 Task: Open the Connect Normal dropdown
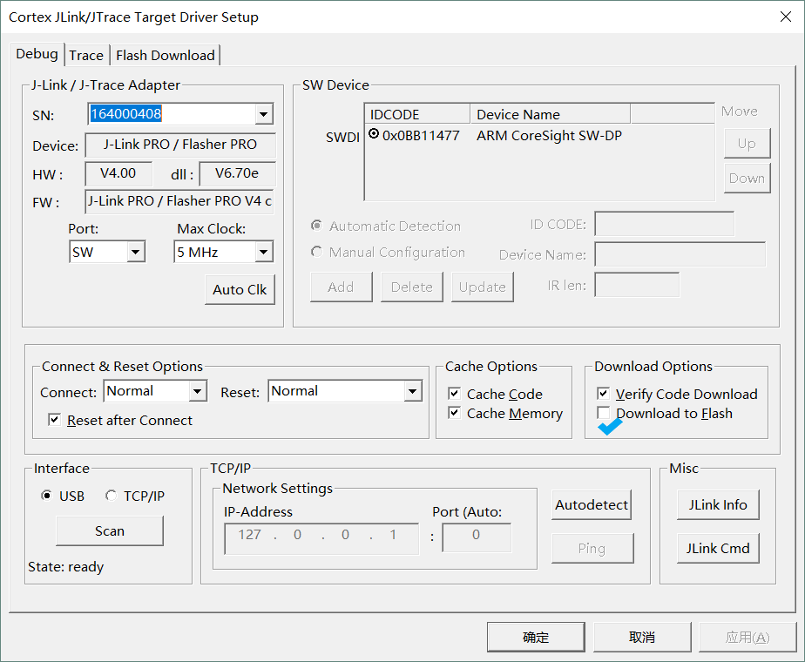coord(197,392)
